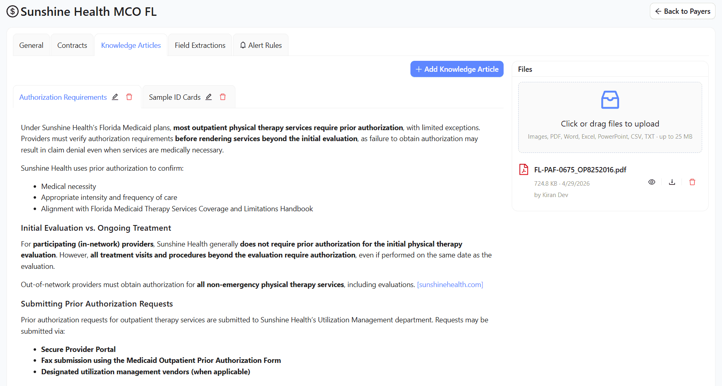722x386 pixels.
Task: Click the Medical necessity bullet
Action: pos(68,187)
